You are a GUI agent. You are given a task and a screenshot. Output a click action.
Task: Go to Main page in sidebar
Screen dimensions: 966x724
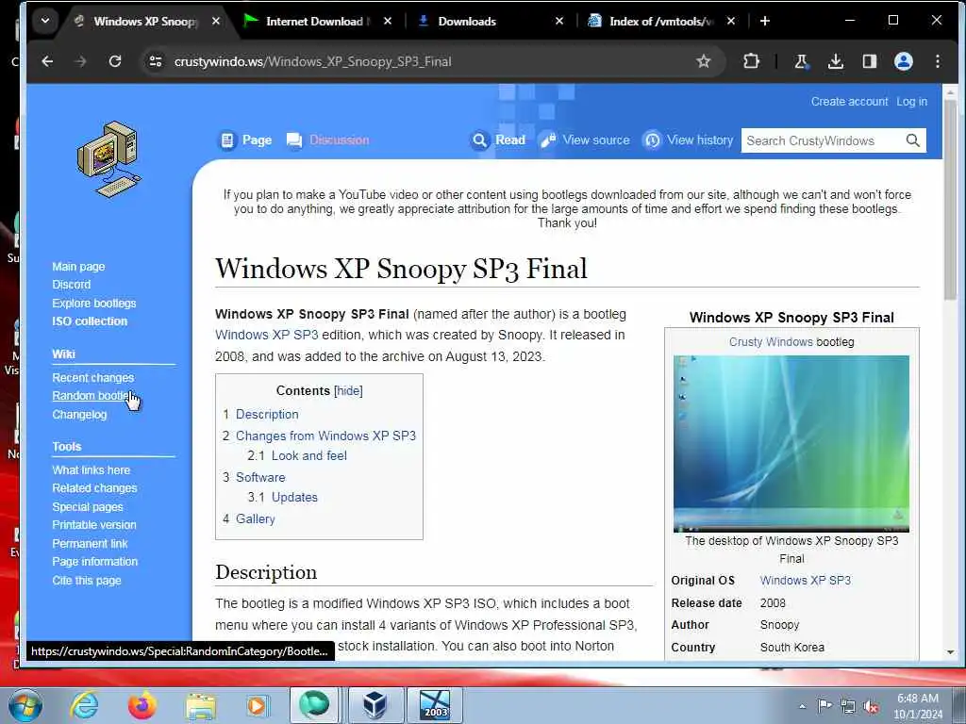point(78,267)
